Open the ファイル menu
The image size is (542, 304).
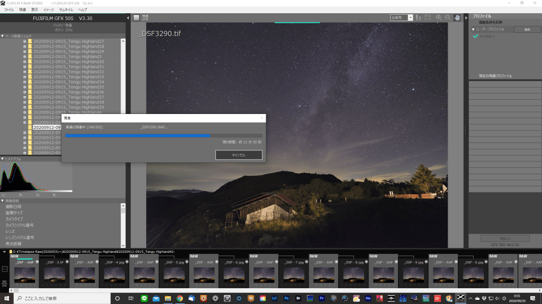click(x=9, y=9)
